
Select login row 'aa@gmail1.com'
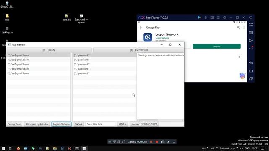click(x=38, y=55)
